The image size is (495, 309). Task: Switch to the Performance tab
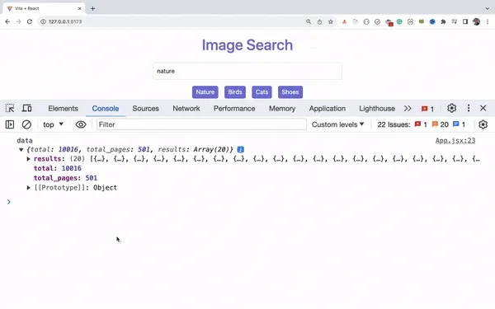point(234,109)
